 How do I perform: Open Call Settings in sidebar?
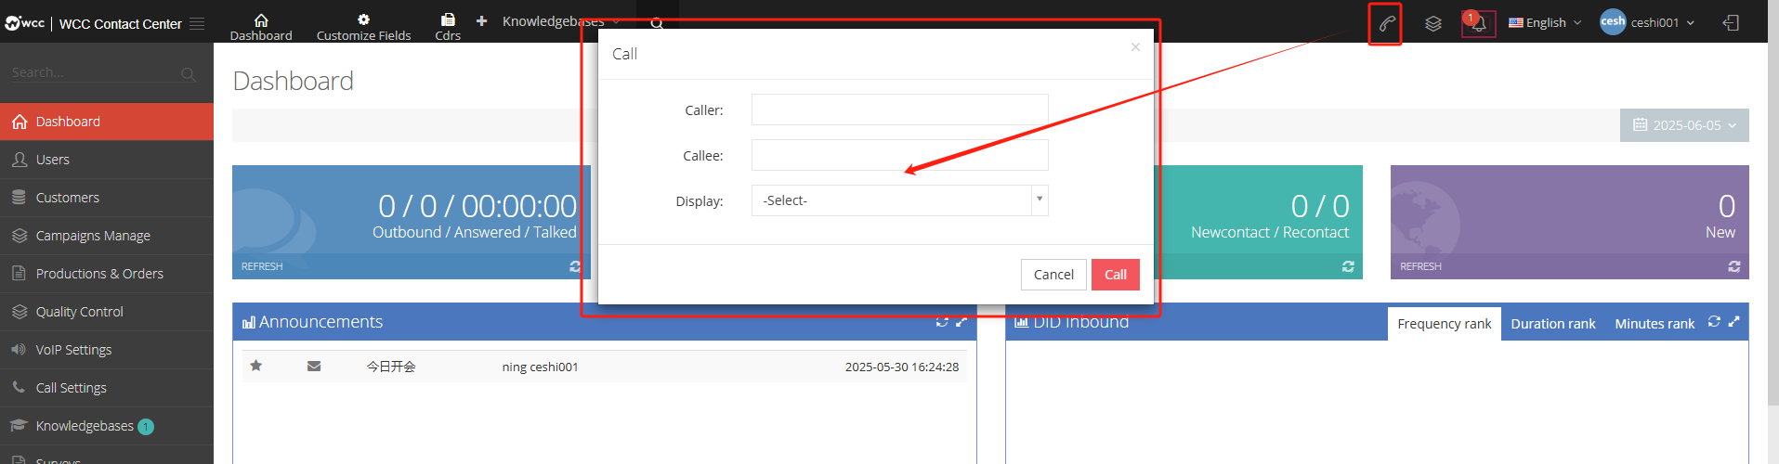(x=107, y=388)
